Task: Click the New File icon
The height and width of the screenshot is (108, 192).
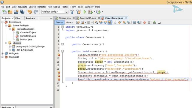Action: (x=4, y=12)
